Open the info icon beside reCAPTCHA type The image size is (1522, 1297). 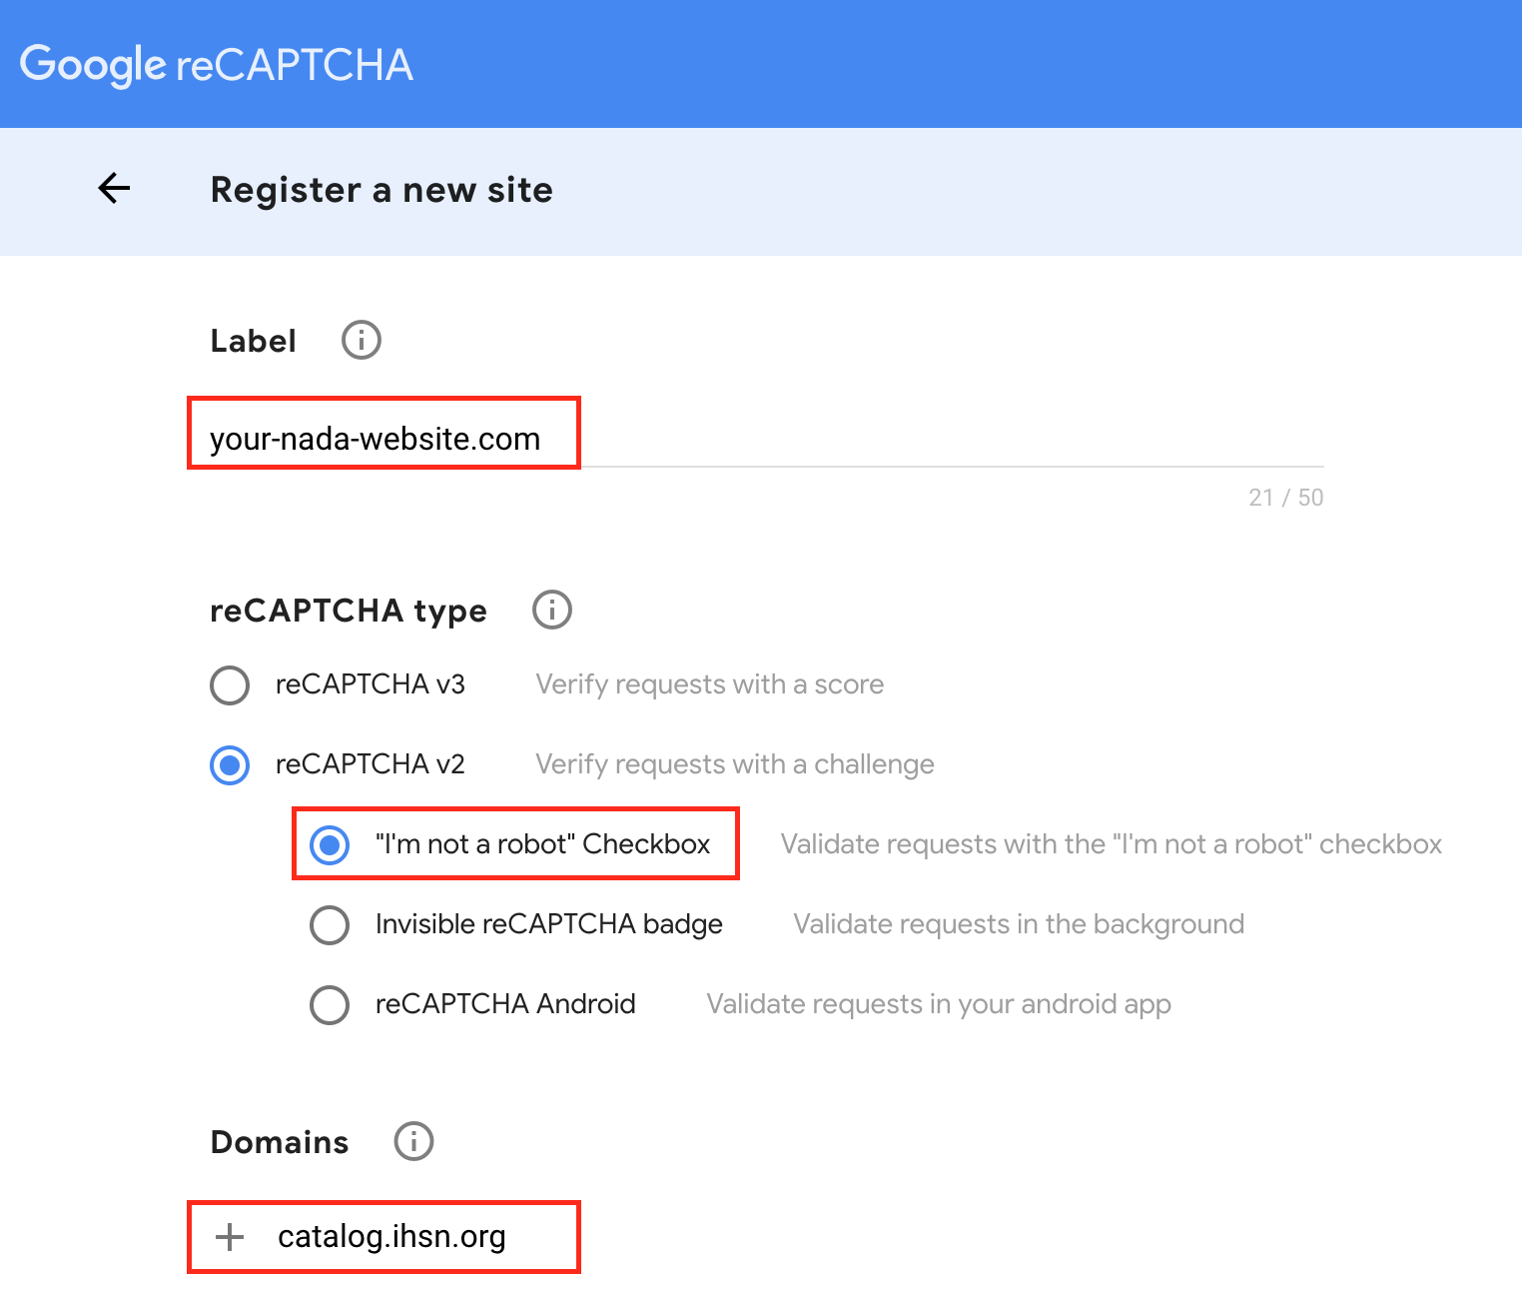click(x=552, y=610)
